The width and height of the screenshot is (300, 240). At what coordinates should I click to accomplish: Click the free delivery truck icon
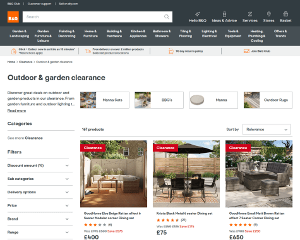click(88, 51)
